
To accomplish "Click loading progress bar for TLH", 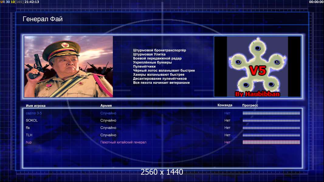I will tap(271, 135).
